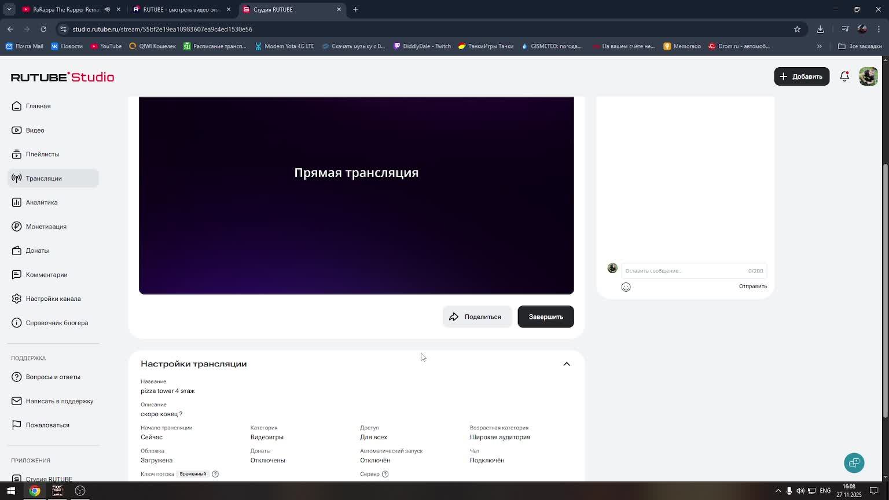
Task: Click the Добавить button
Action: tap(802, 76)
